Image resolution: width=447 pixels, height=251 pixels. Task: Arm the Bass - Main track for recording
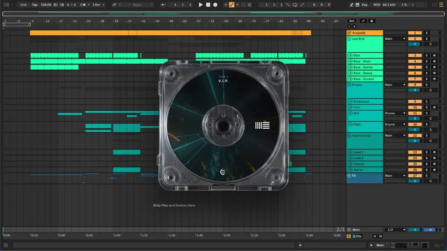click(434, 61)
